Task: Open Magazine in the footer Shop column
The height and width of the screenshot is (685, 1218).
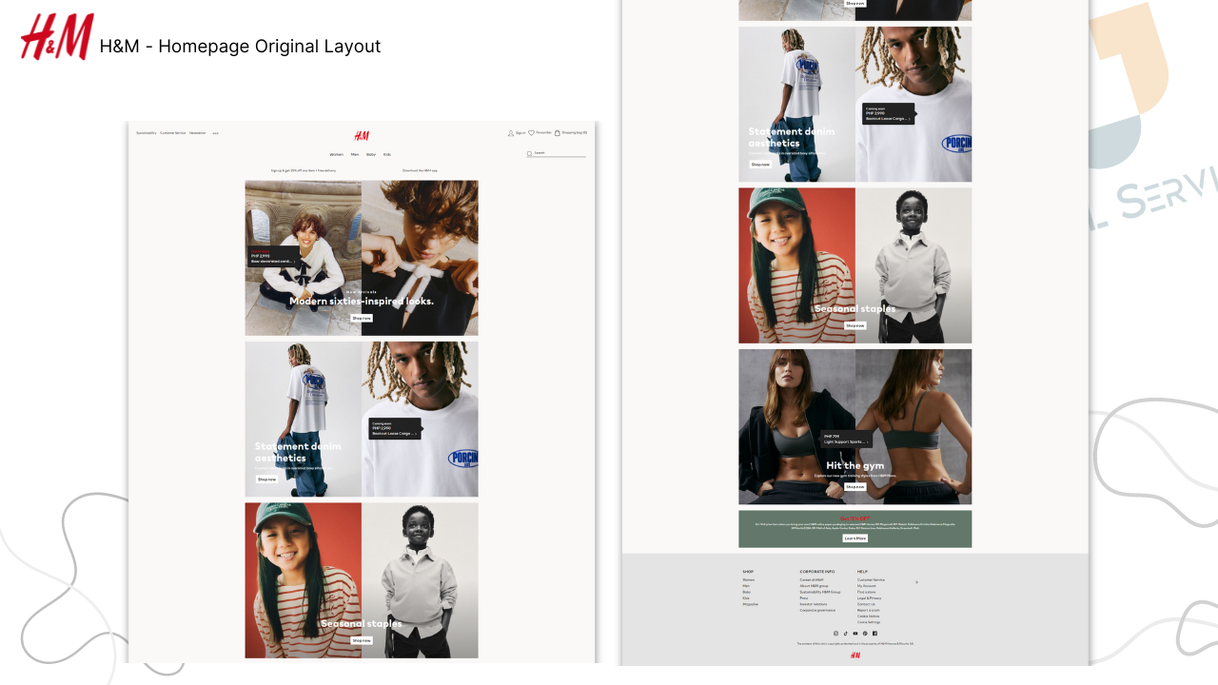Action: (x=751, y=604)
